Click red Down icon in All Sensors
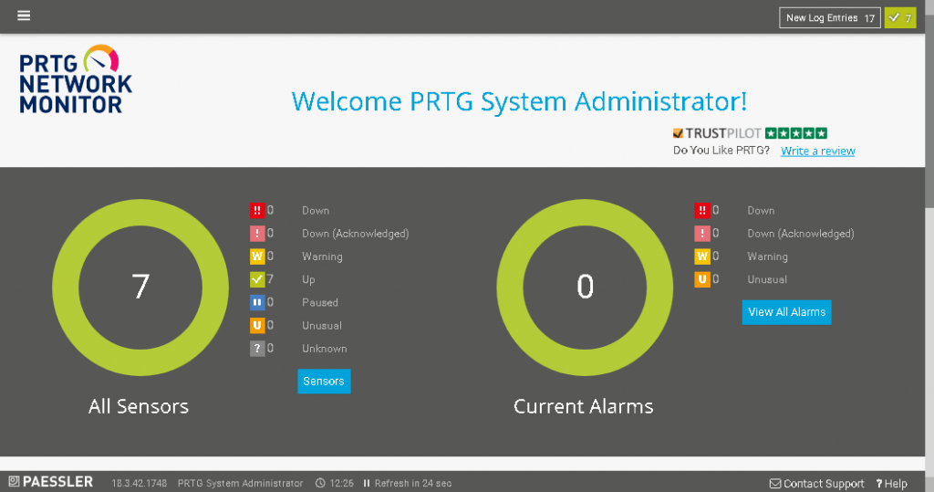 point(256,210)
